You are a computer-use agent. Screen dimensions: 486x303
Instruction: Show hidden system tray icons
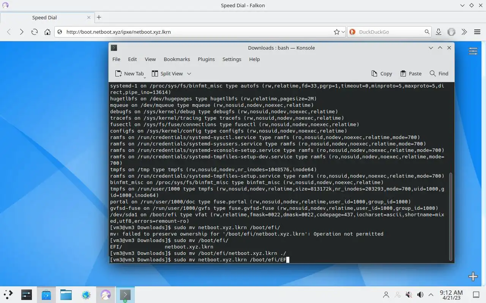pyautogui.click(x=431, y=295)
